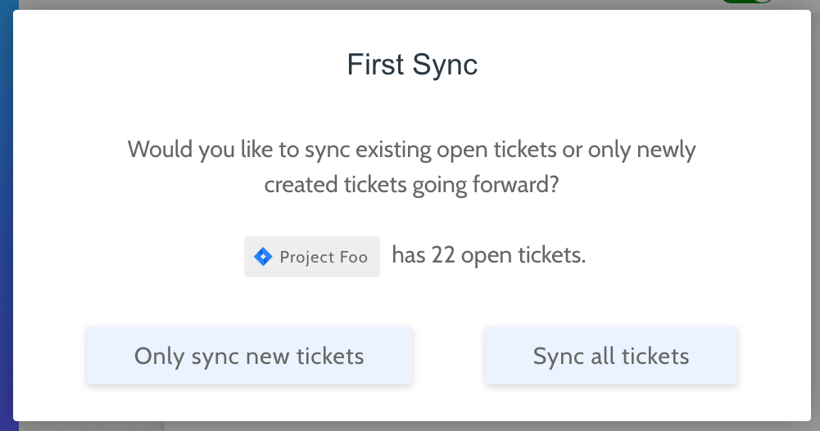820x431 pixels.
Task: Click the word 'tickets' on Sync all button
Action: coord(655,357)
